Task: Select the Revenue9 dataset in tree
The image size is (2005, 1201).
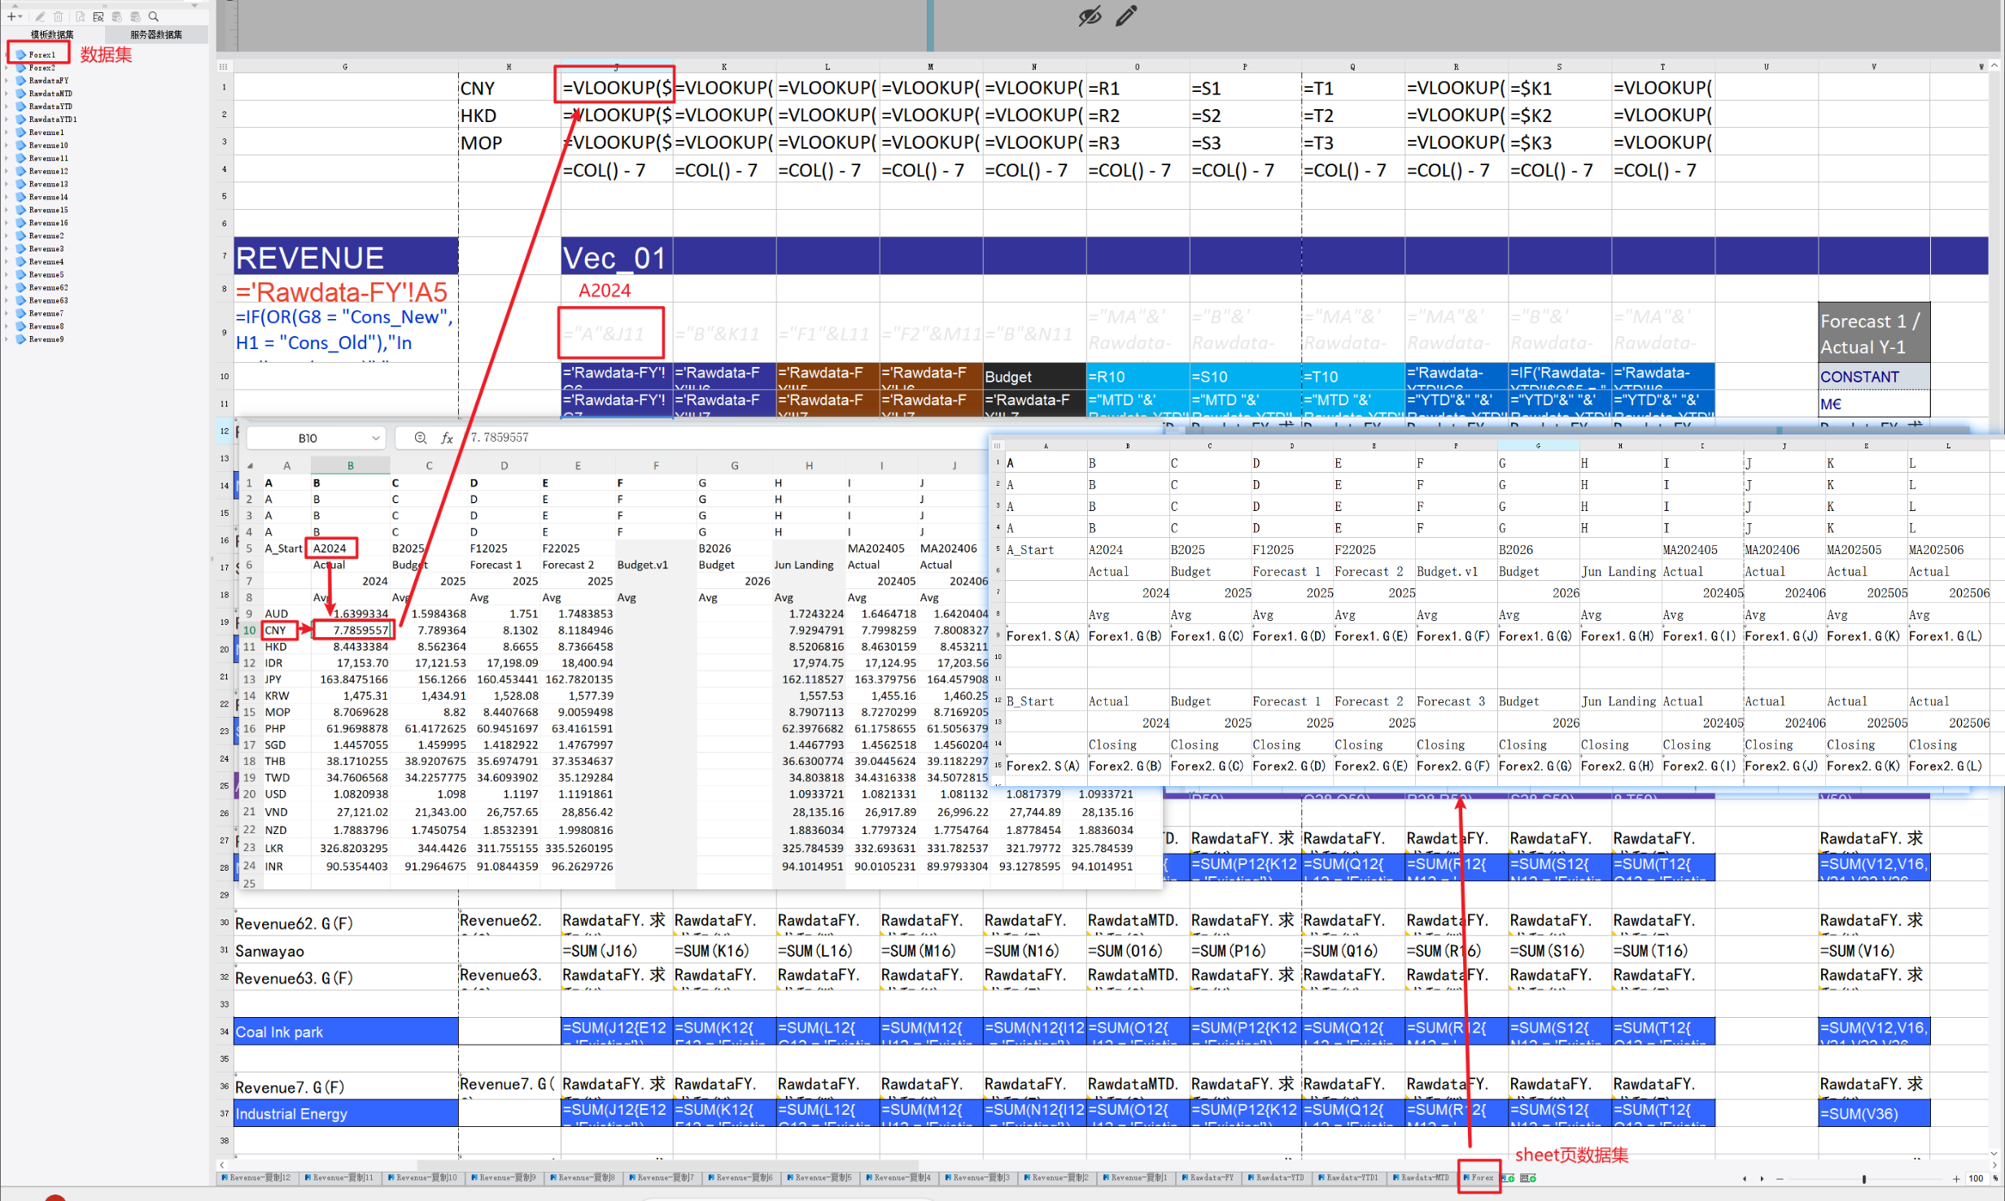Action: click(x=46, y=339)
